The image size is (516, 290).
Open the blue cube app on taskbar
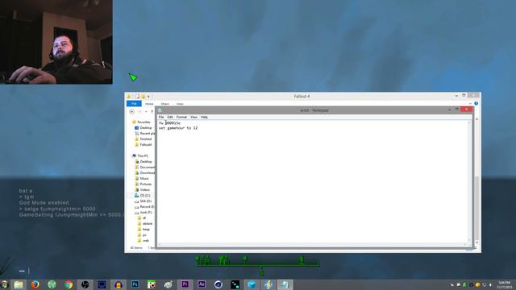coord(252,284)
